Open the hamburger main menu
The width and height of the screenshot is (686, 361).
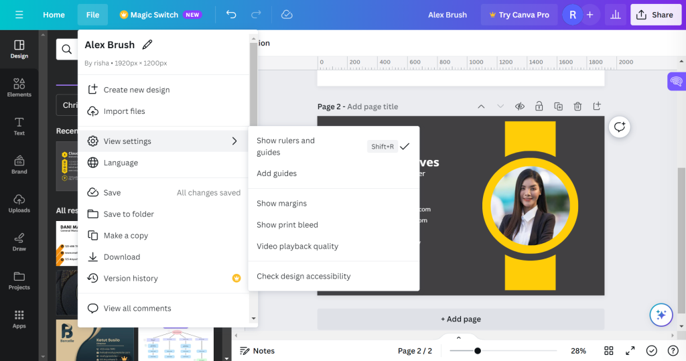(19, 15)
